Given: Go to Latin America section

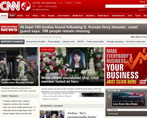Looking at the screenshot, I should point(64,16).
